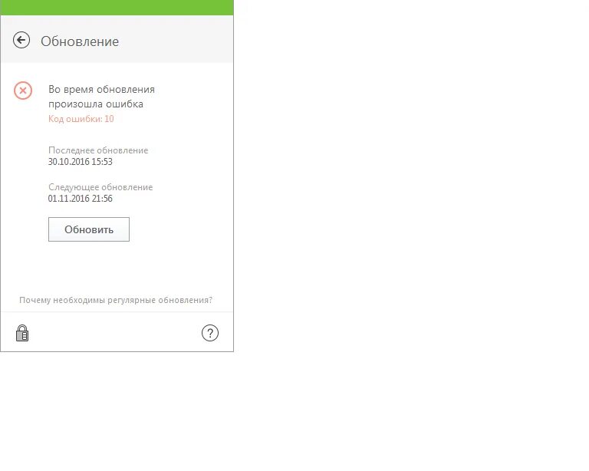Screen dimensions: 589x471
Task: Click the Код ошибки label
Action: (75, 119)
